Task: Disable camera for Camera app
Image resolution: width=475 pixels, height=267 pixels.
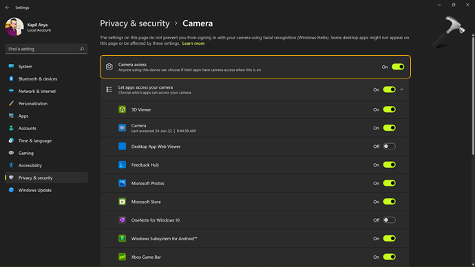Action: pos(389,128)
